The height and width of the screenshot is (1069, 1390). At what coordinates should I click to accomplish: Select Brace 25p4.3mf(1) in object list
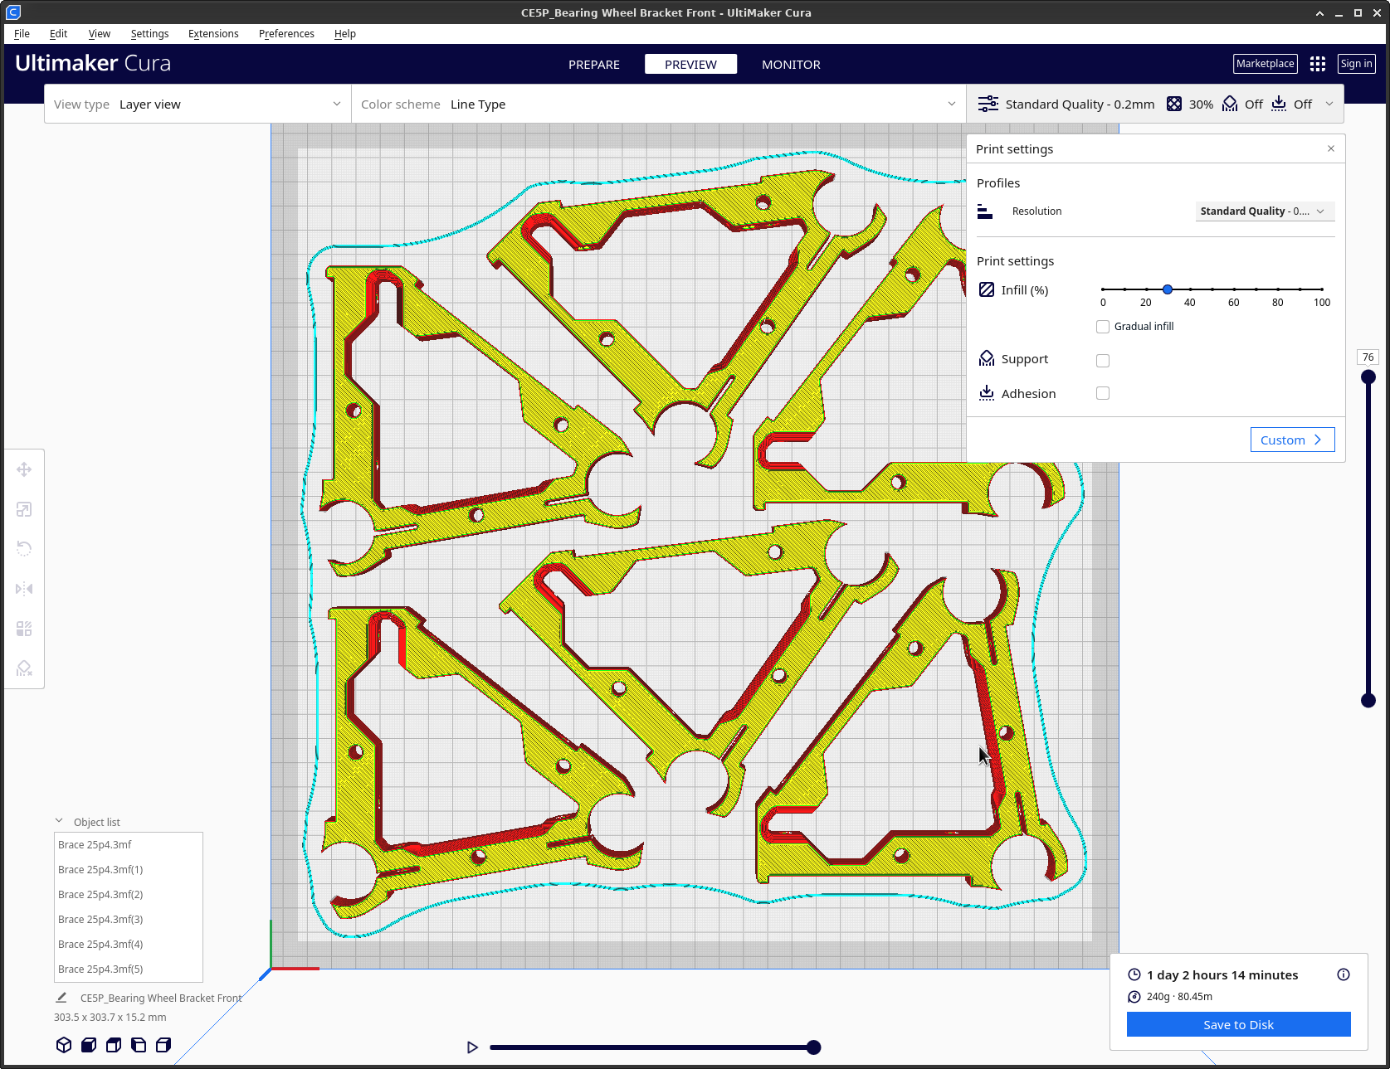[x=129, y=870]
